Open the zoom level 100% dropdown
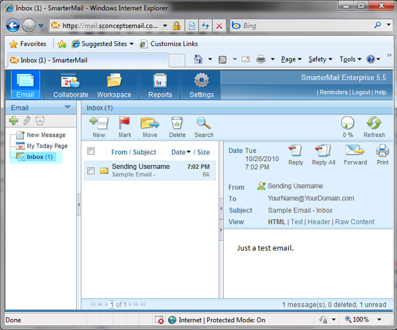Viewport: 397px width, 330px height. point(379,319)
